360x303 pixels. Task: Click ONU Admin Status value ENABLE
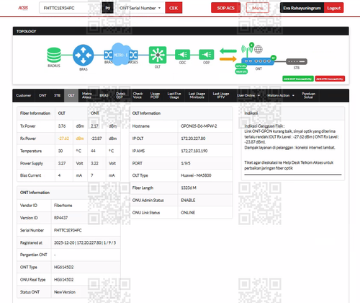188,201
